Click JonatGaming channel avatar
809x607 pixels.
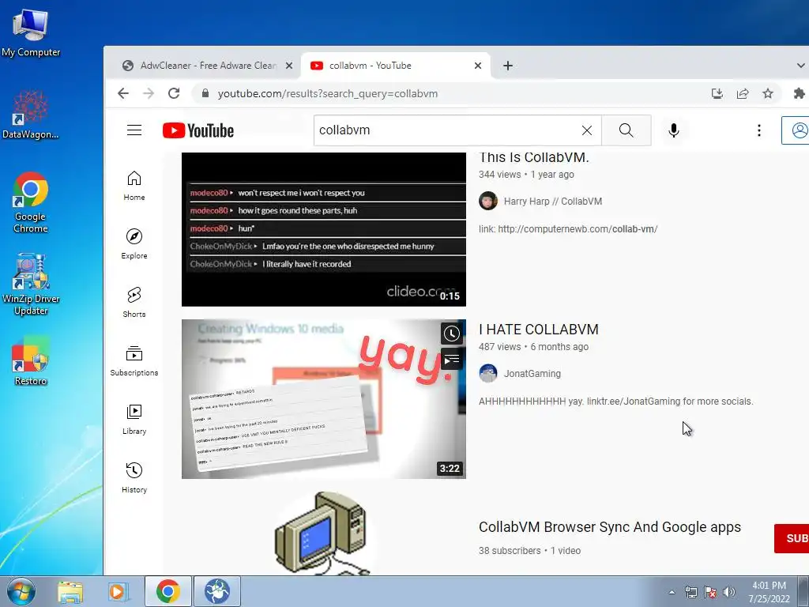coord(487,373)
